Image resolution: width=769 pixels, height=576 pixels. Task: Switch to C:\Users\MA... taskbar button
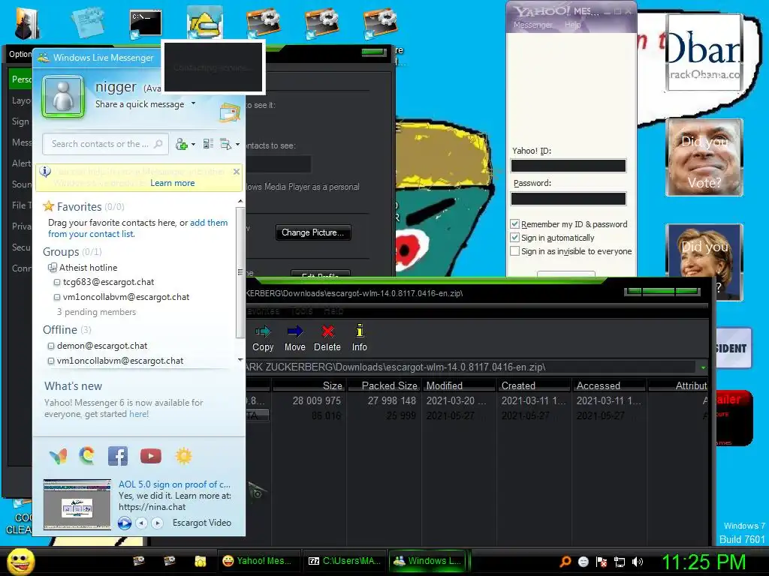coord(345,561)
